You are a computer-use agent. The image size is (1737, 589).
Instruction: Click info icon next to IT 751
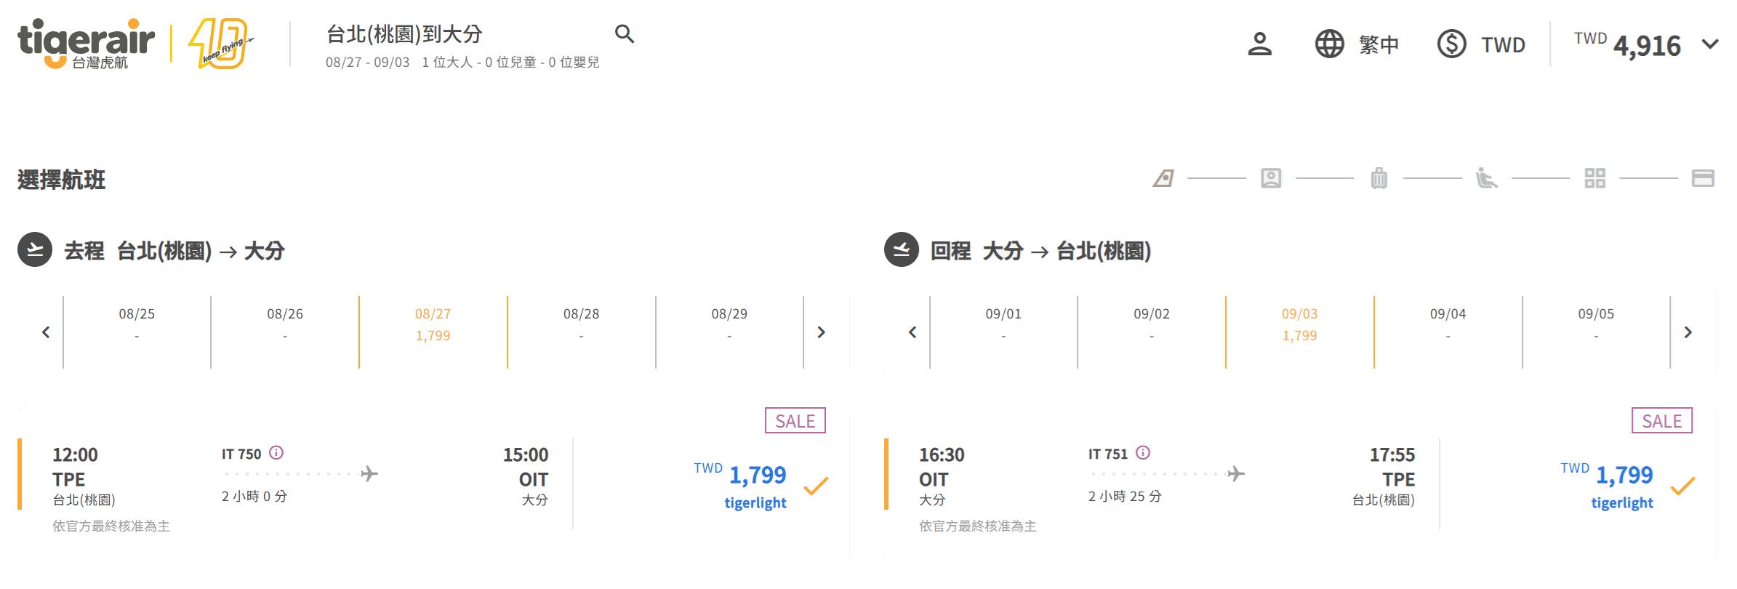tap(1143, 453)
